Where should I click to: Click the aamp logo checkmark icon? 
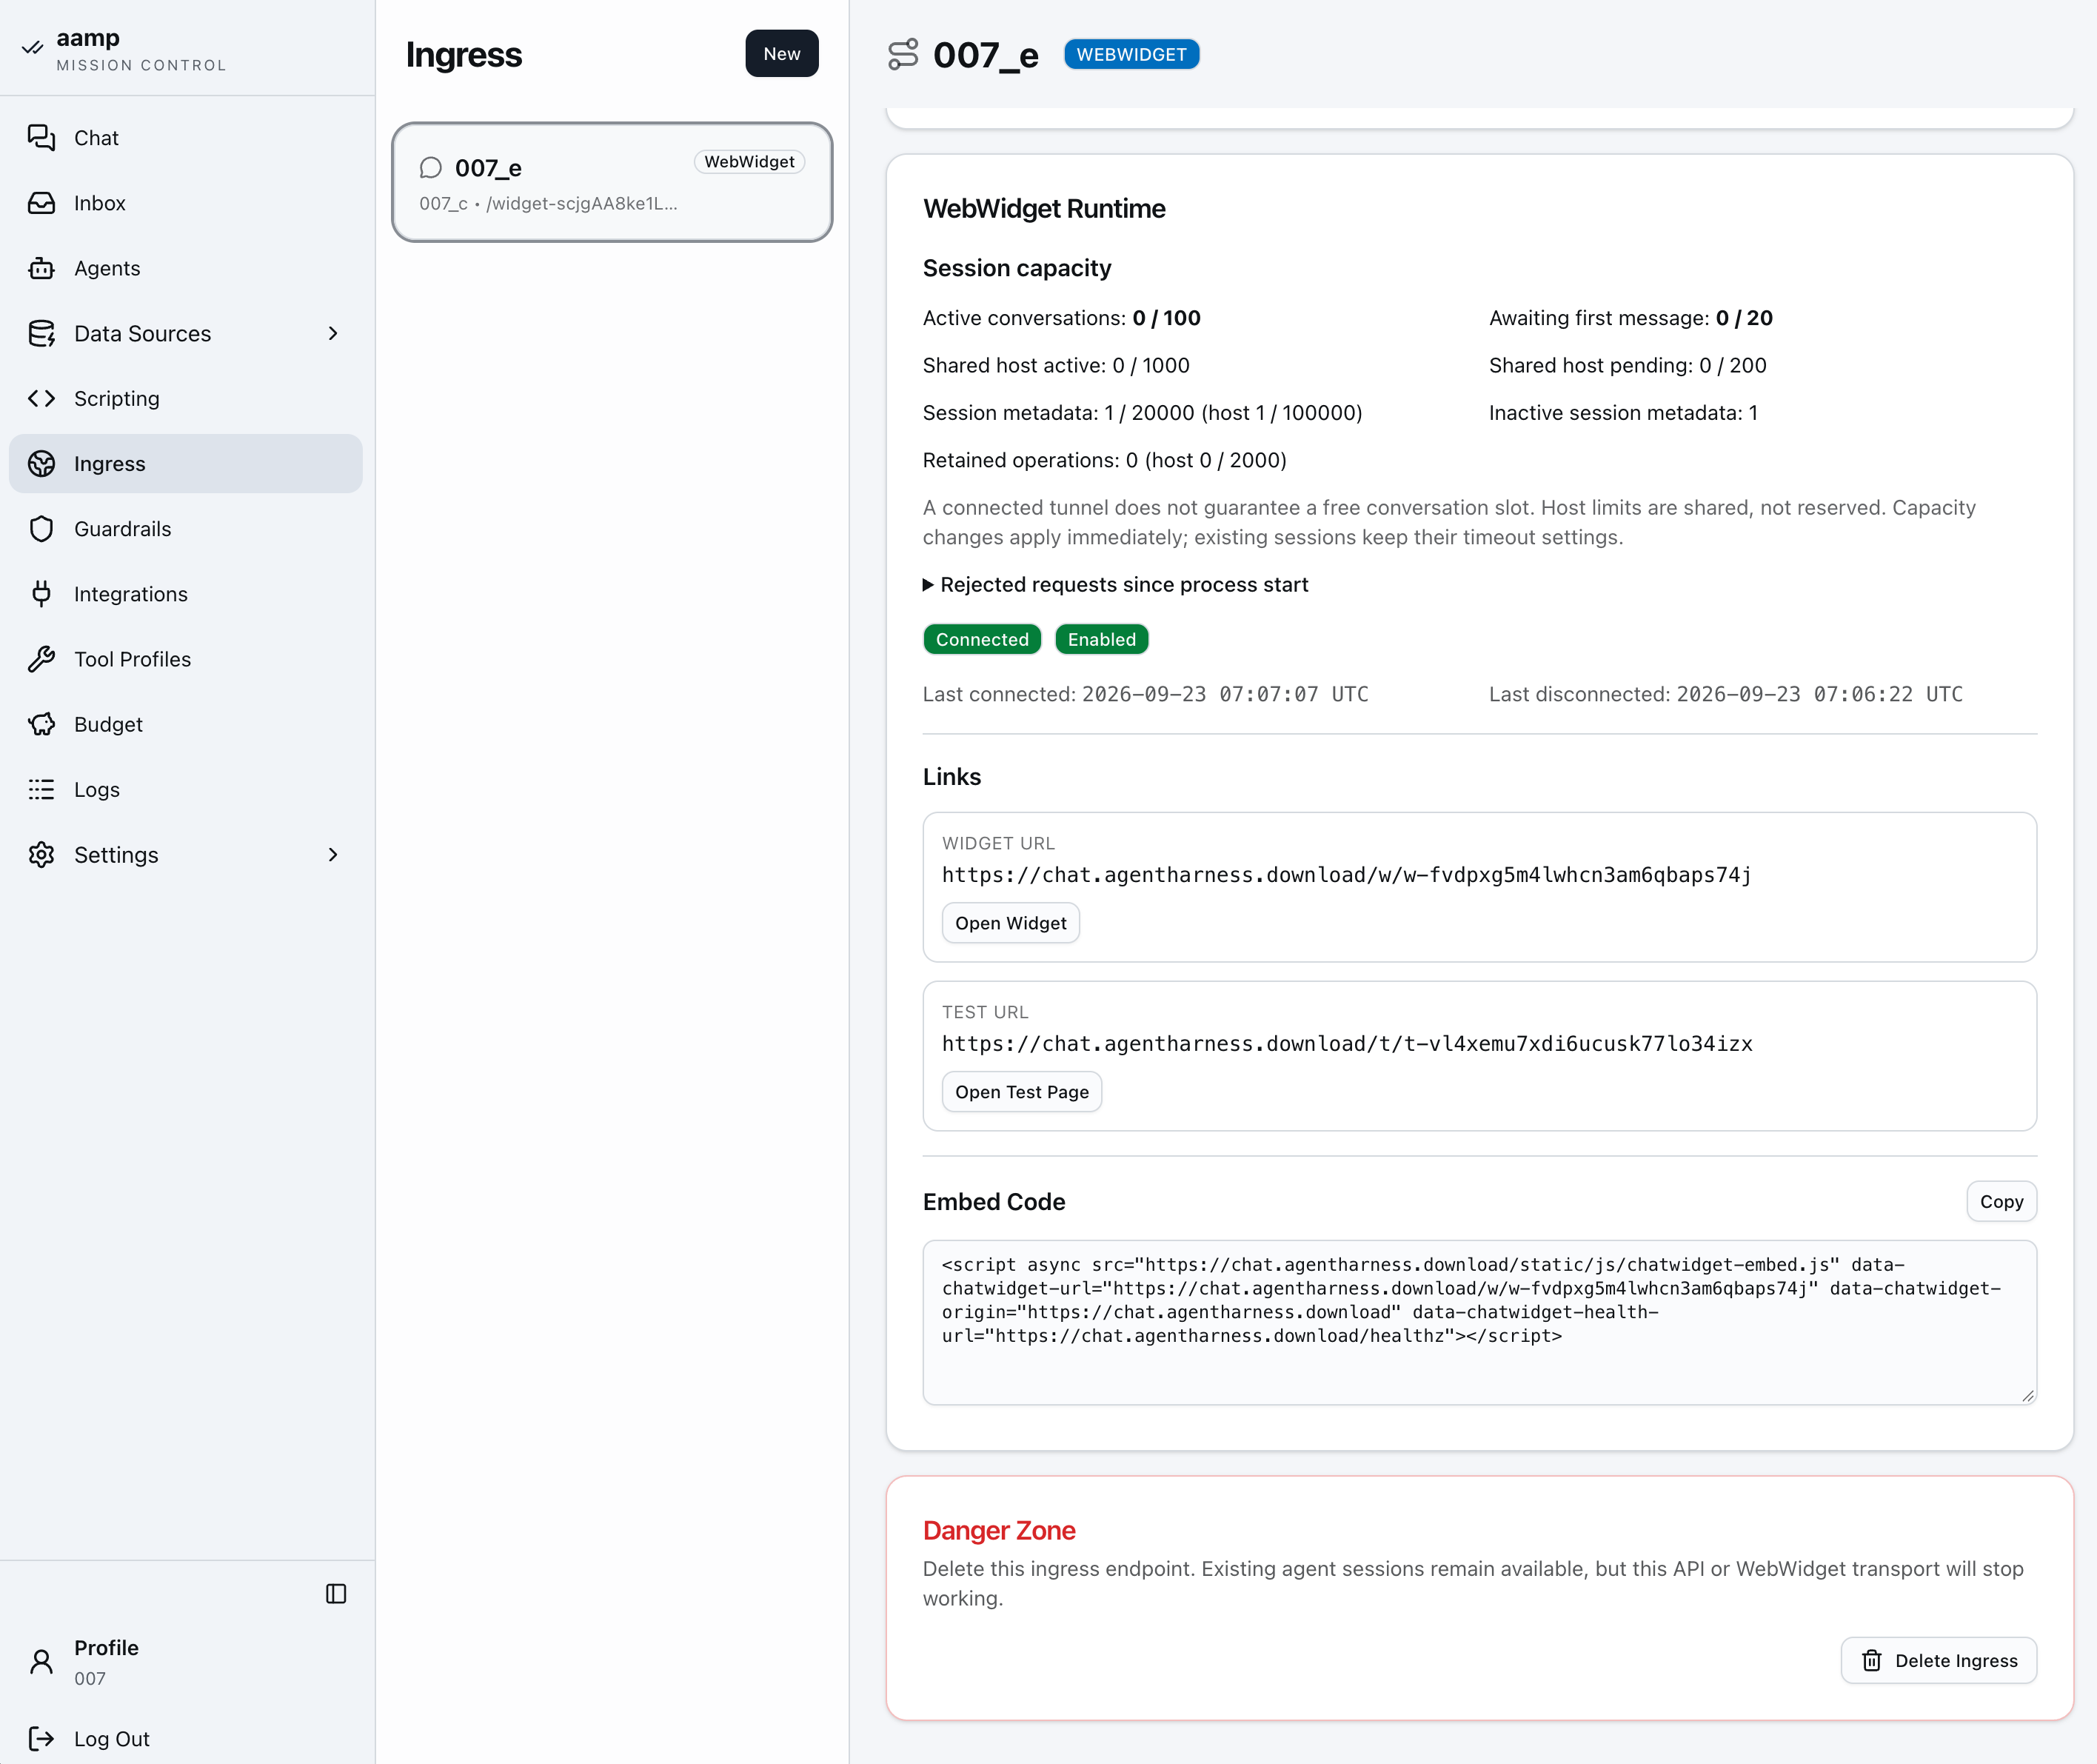pyautogui.click(x=32, y=47)
